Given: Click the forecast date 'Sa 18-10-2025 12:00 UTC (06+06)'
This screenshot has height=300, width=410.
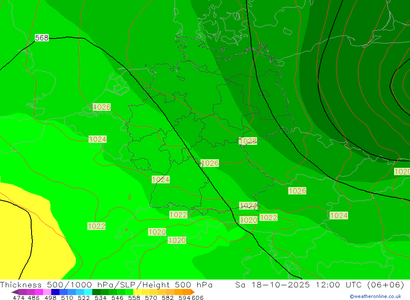Looking at the screenshot, I should (x=319, y=284).
